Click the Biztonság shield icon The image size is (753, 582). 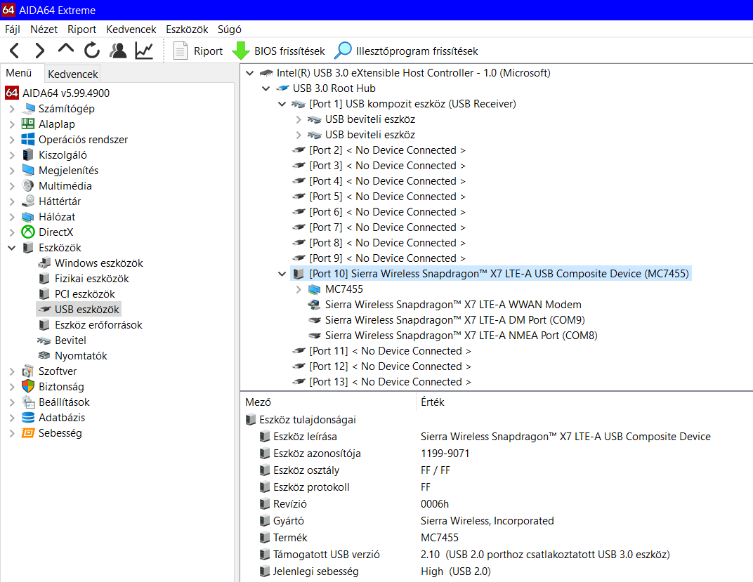click(28, 386)
